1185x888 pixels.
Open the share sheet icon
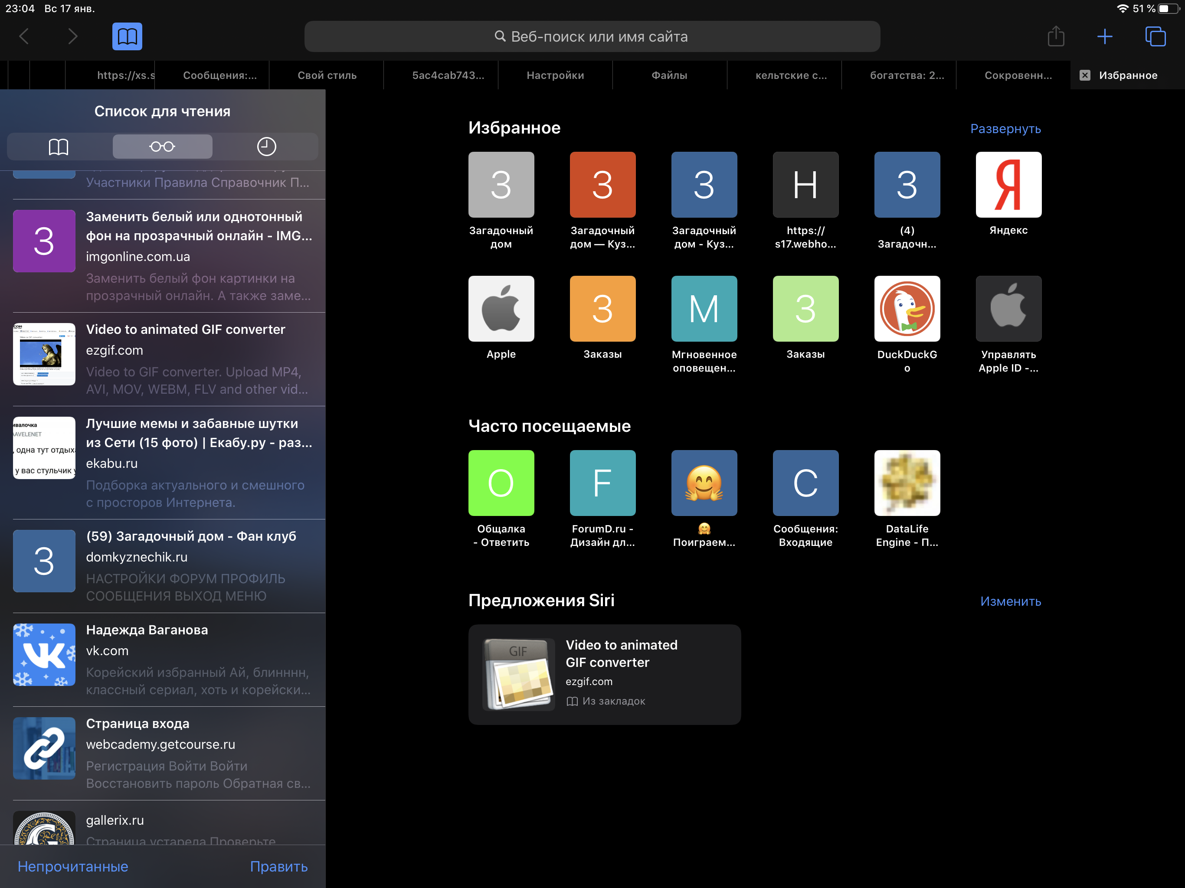[x=1055, y=36]
